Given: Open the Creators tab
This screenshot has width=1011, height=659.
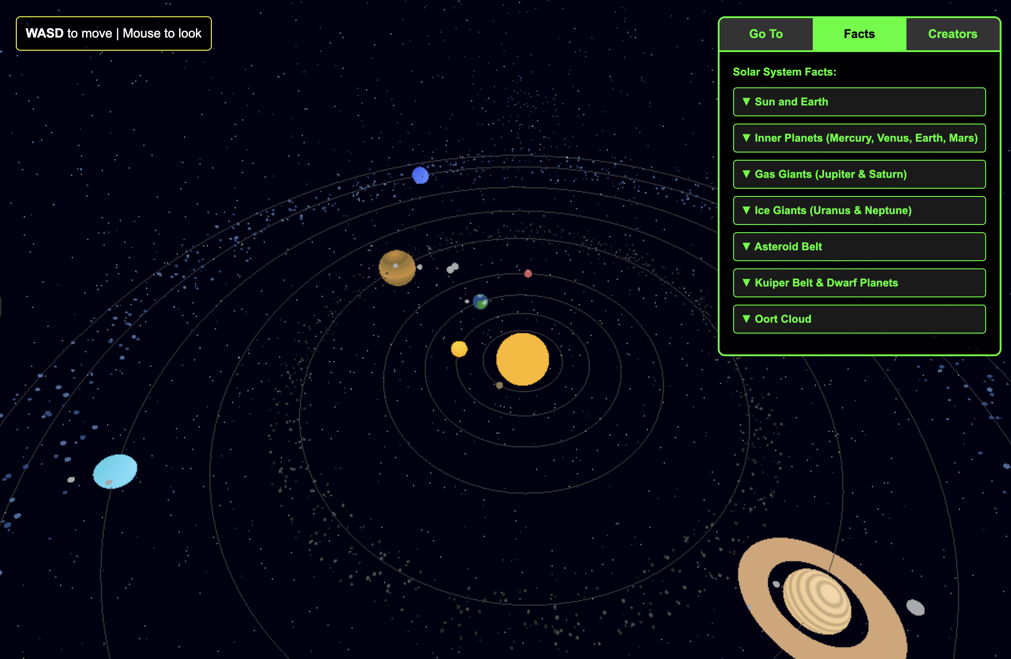Looking at the screenshot, I should coord(953,34).
